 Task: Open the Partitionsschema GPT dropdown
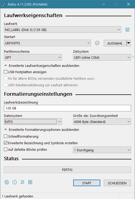point(33,57)
